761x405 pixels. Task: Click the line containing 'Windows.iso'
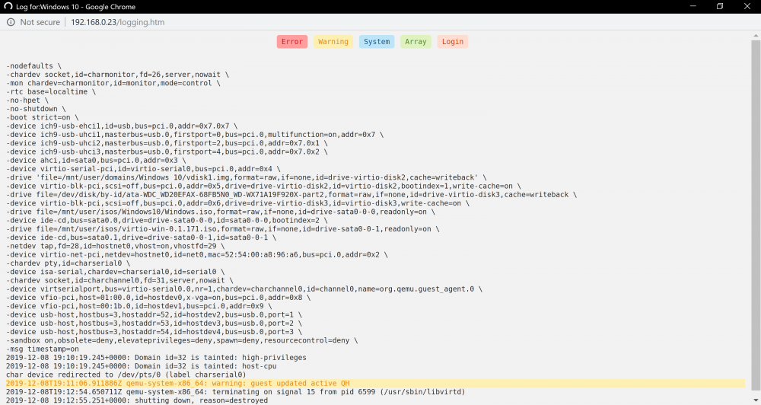pyautogui.click(x=221, y=212)
